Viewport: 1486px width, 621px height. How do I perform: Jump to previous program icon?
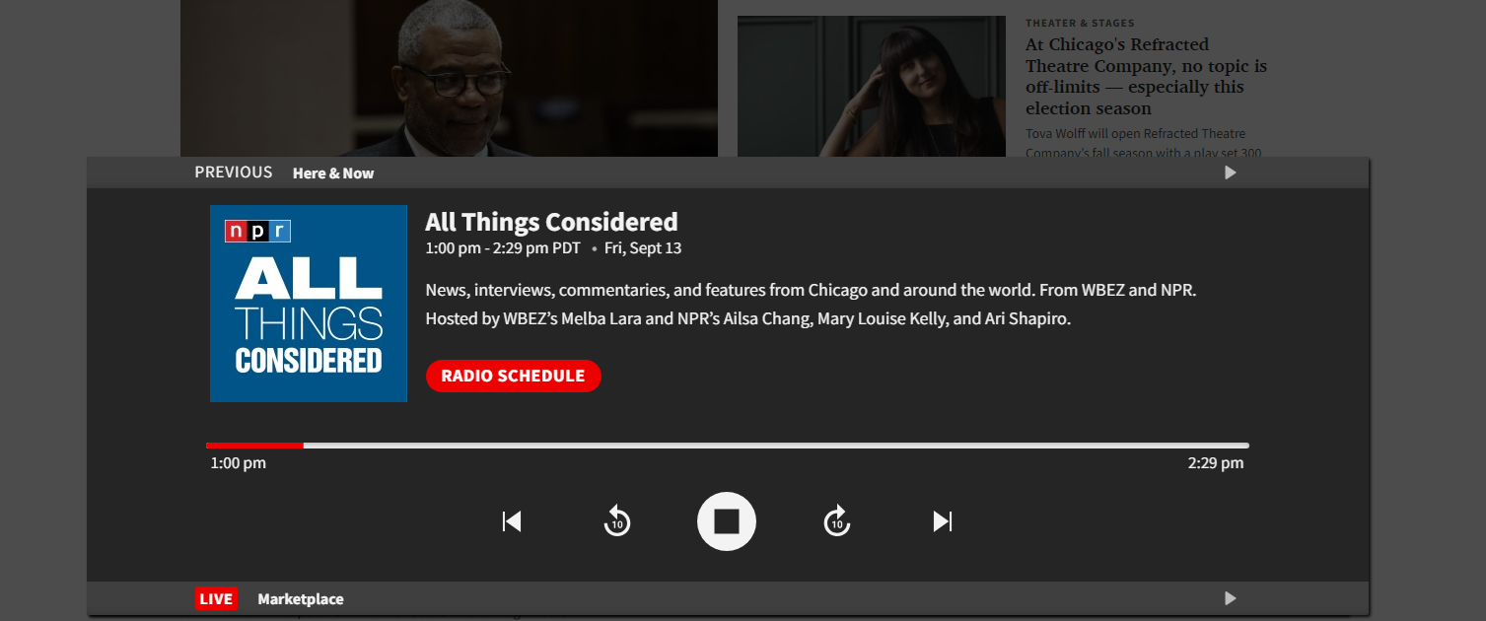(x=512, y=521)
